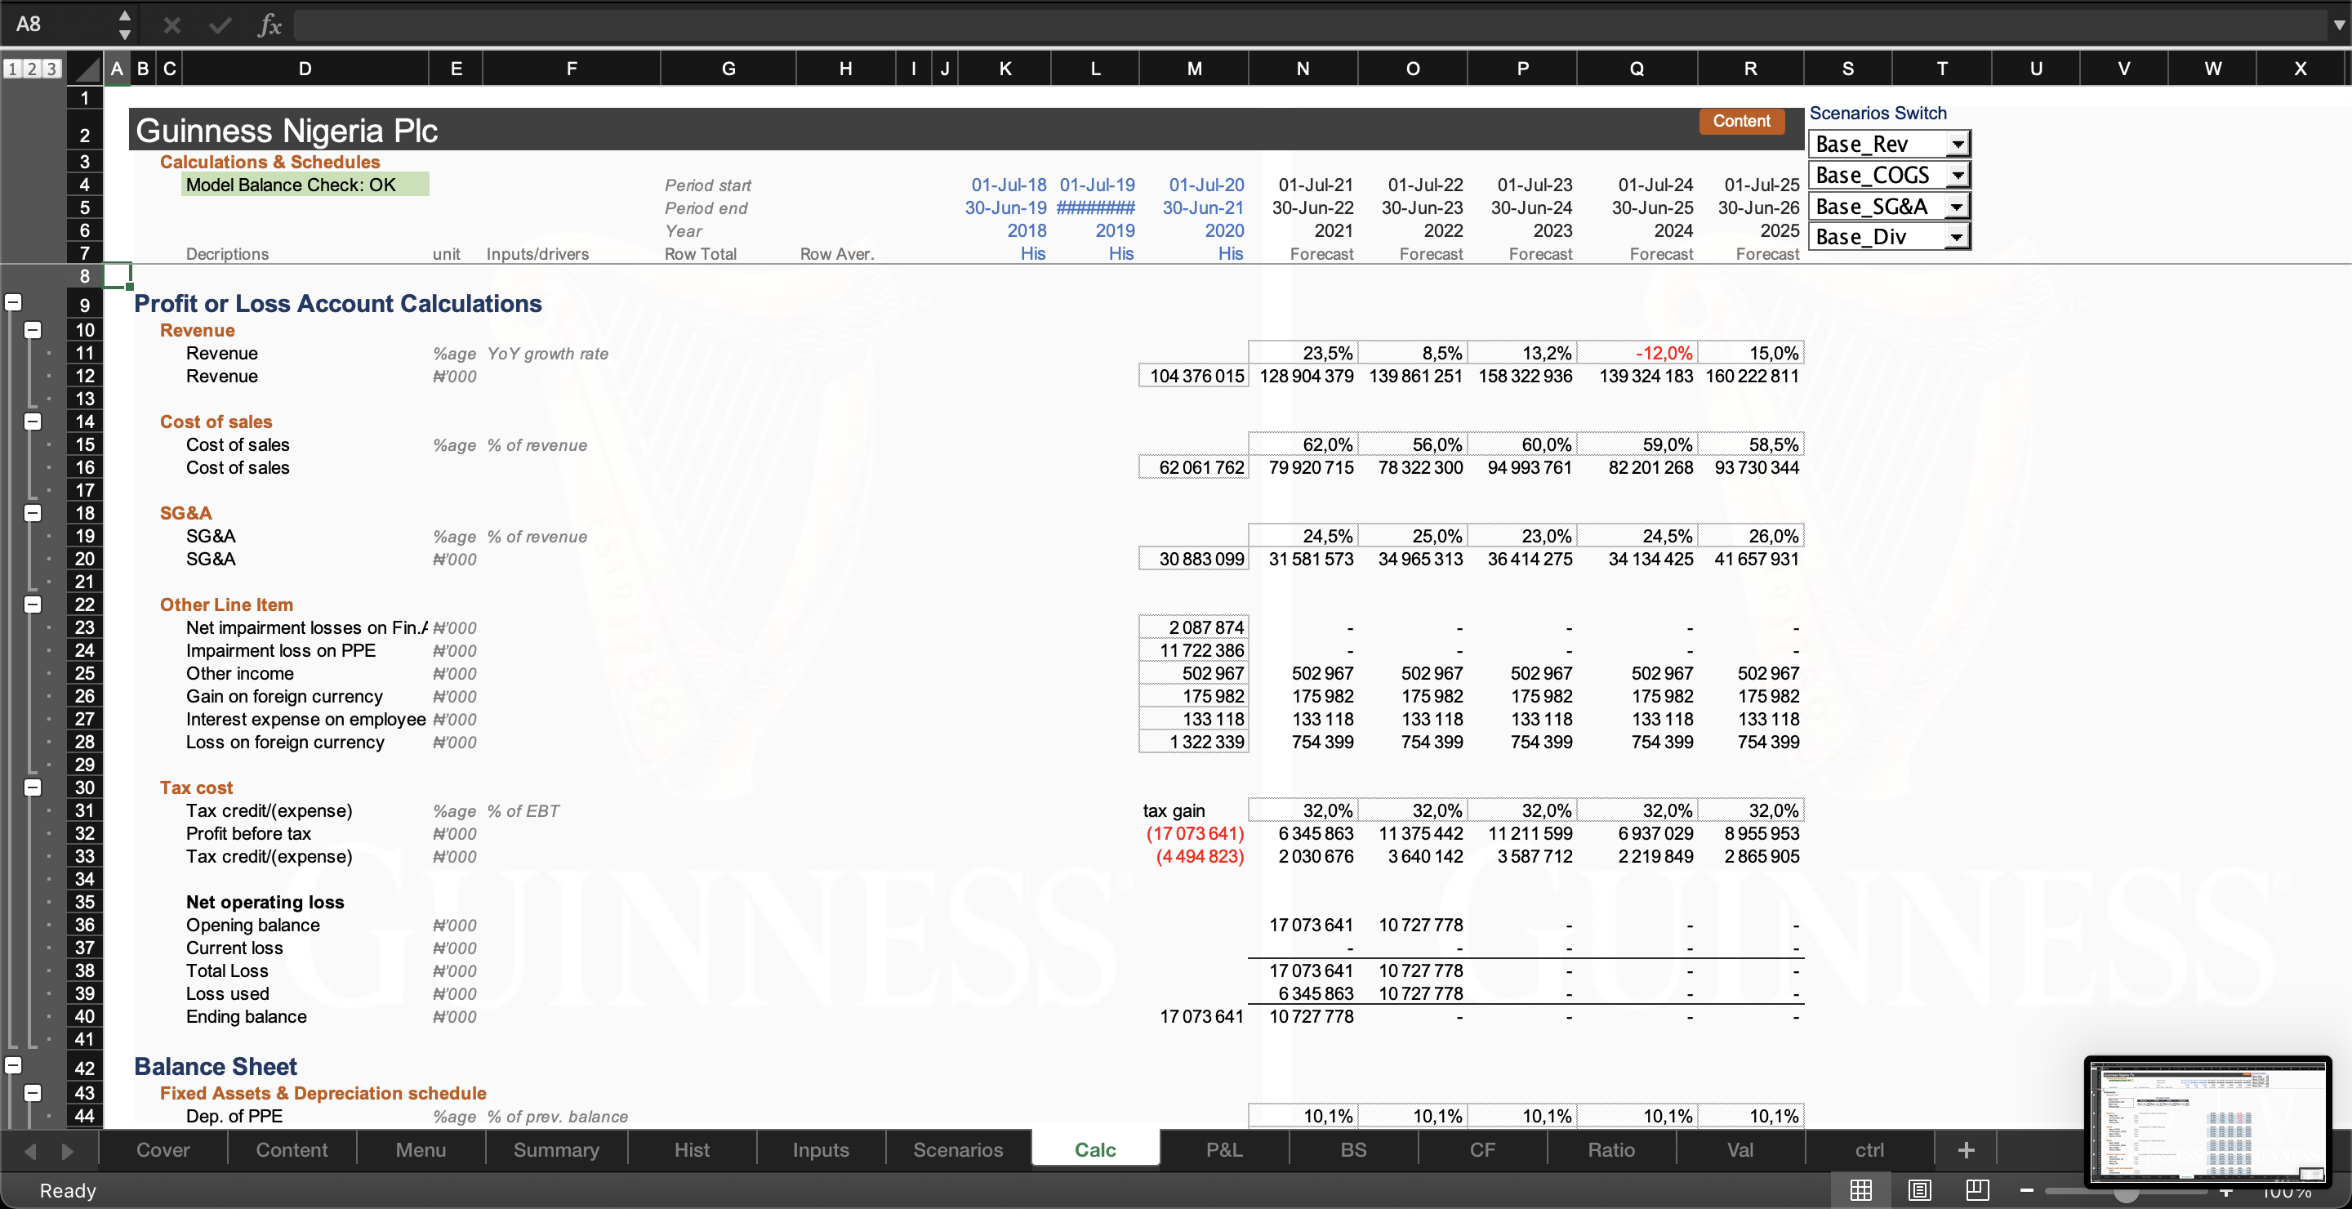
Task: Select the (17 073 641) profit before tax cell
Action: [1193, 832]
